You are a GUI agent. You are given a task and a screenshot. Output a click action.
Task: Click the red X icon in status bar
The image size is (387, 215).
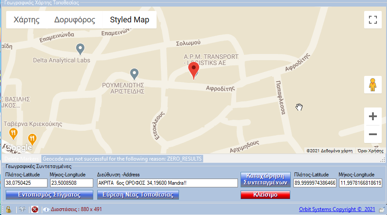click(35, 209)
